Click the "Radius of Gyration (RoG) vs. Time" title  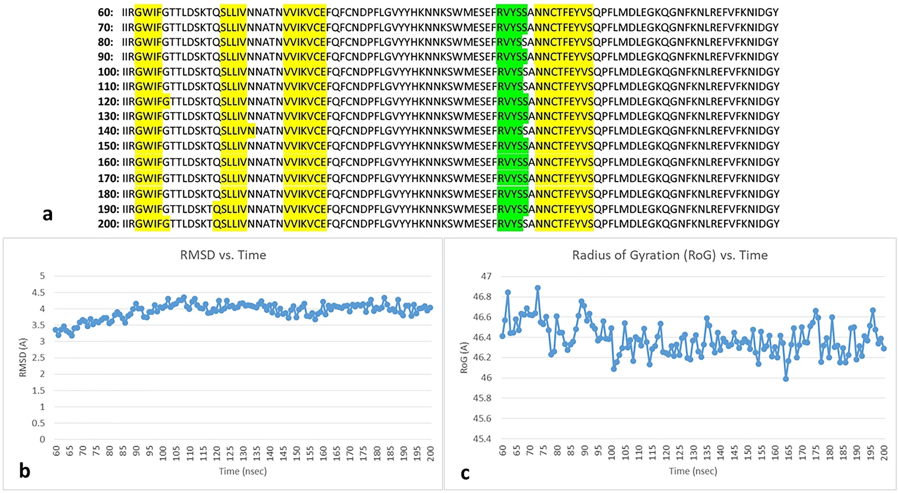[x=670, y=255]
